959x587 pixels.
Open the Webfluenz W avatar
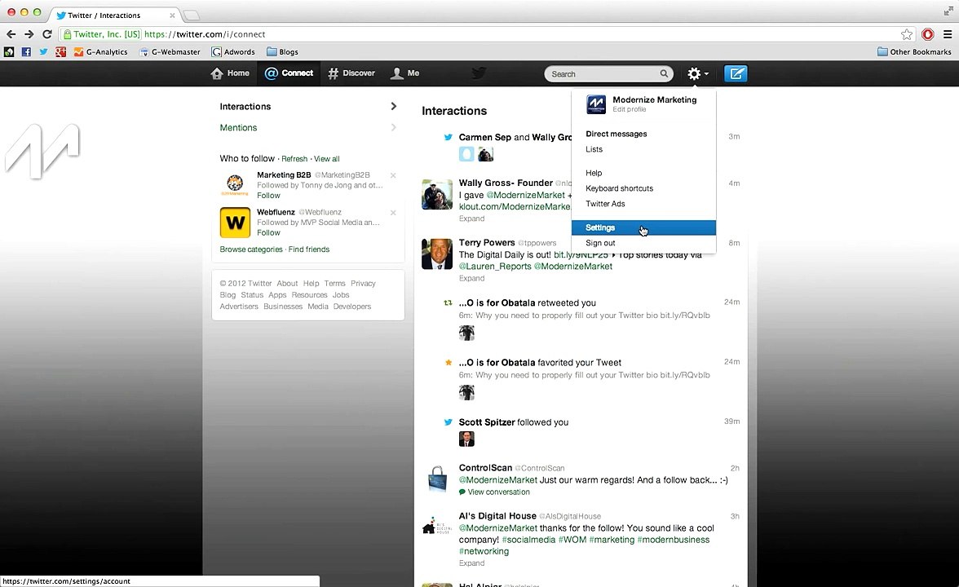tap(235, 222)
